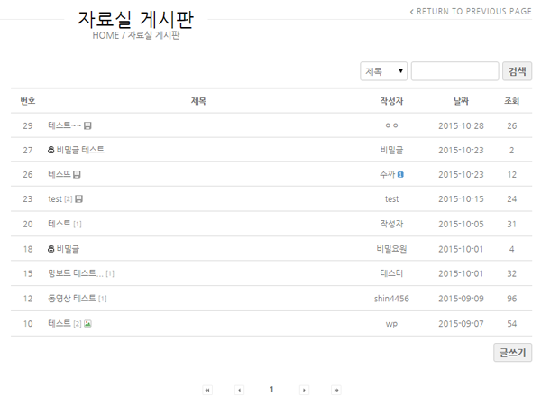
Task: Click the blue member badge beside 수까
Action: coord(400,175)
